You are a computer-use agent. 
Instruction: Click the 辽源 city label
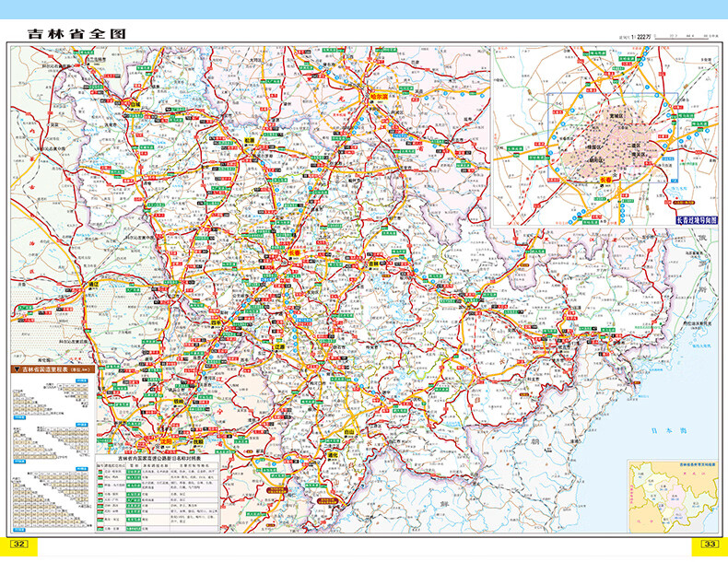tap(279, 346)
